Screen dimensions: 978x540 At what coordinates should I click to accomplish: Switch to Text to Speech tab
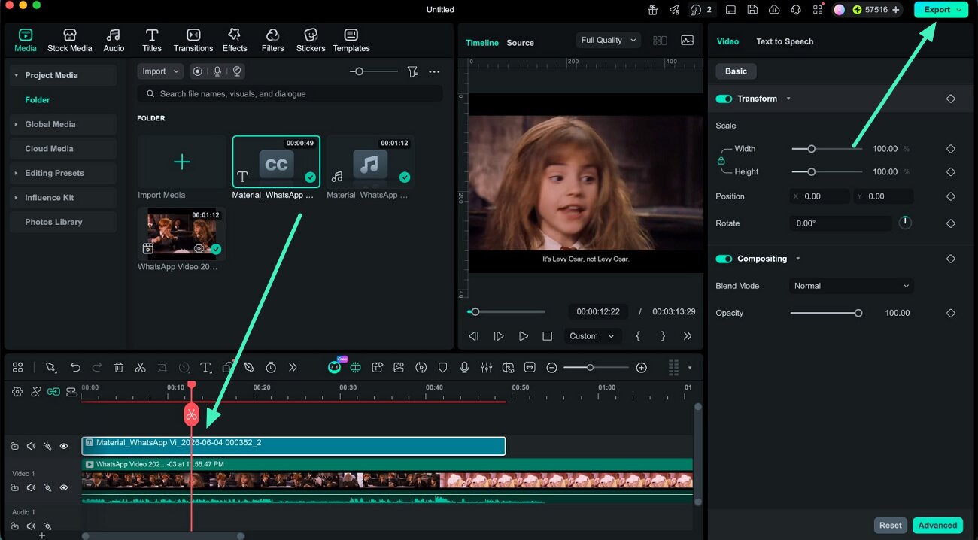pos(785,41)
